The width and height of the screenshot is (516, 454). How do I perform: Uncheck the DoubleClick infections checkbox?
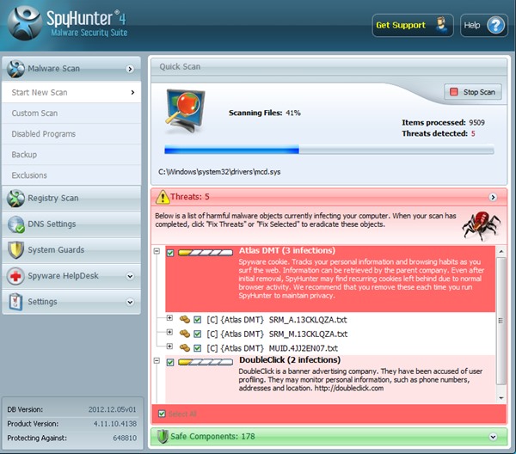171,362
